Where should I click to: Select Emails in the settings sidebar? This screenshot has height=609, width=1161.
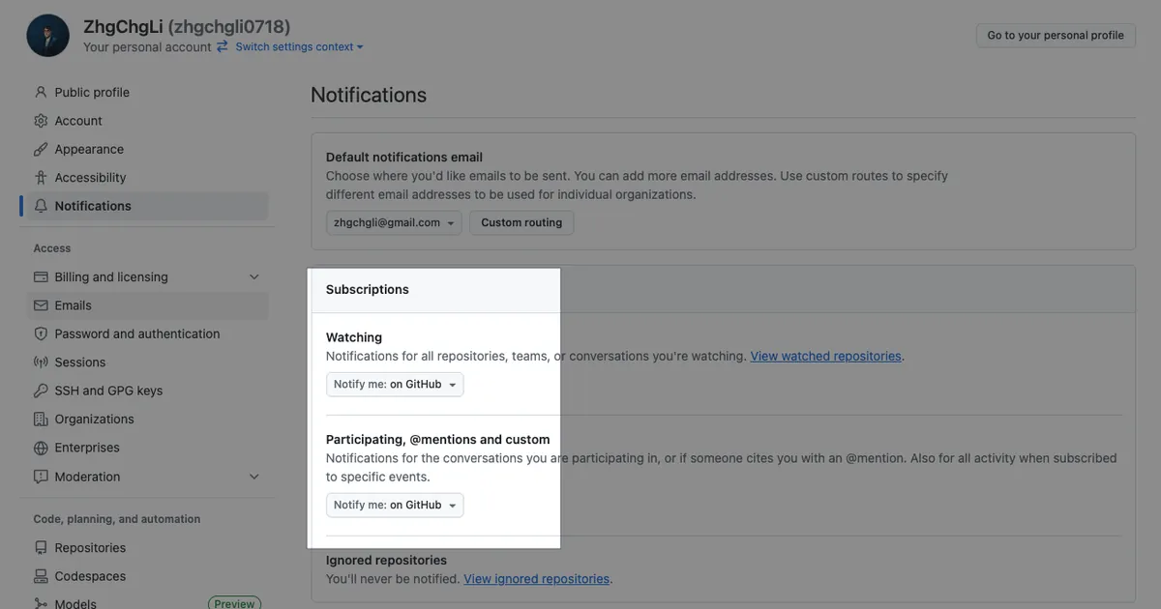(74, 305)
